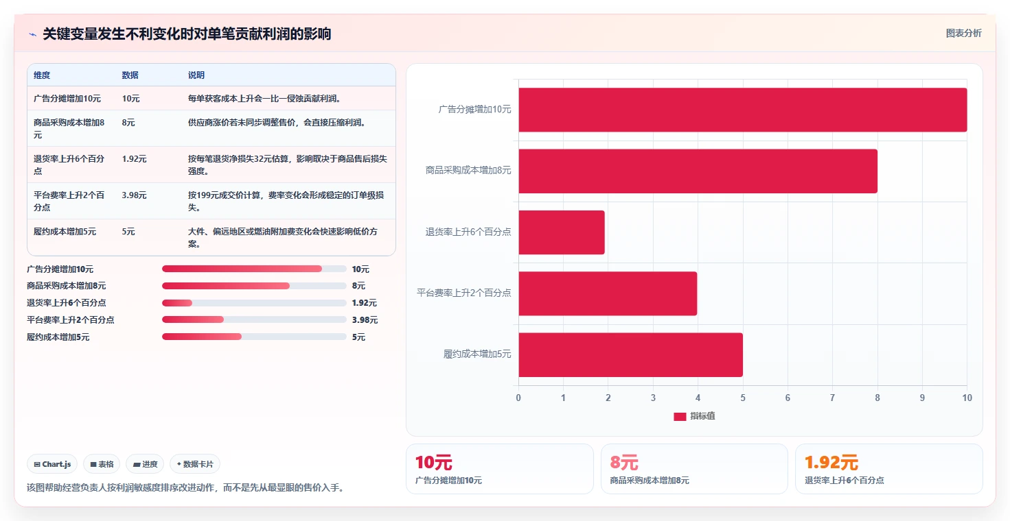Click the 履约成本增加5元 chart bar

[x=630, y=354]
